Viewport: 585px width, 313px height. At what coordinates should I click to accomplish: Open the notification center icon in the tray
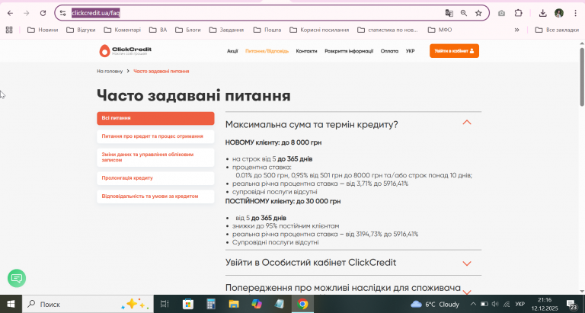[572, 304]
